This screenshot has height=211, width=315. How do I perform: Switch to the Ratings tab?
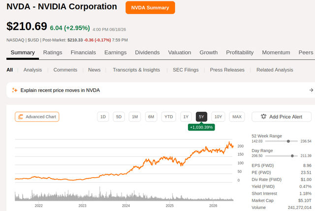click(53, 53)
